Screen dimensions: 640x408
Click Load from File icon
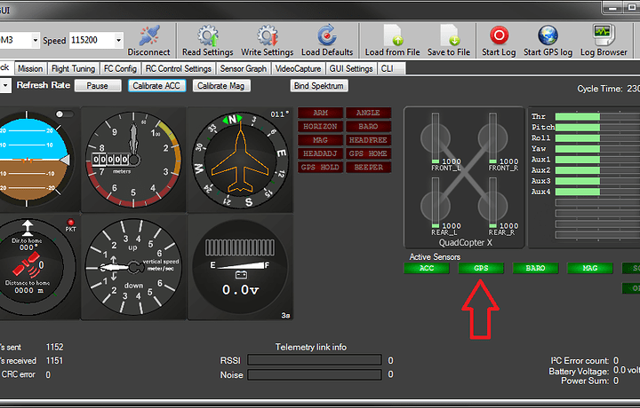393,35
